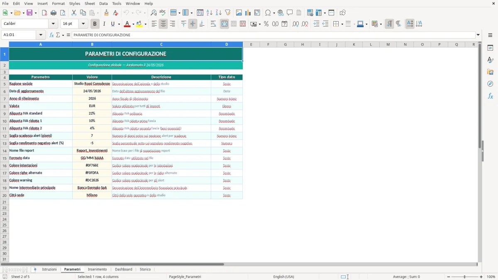Image resolution: width=498 pixels, height=280 pixels.
Task: Expand the Name Box dropdown
Action: pyautogui.click(x=41, y=35)
